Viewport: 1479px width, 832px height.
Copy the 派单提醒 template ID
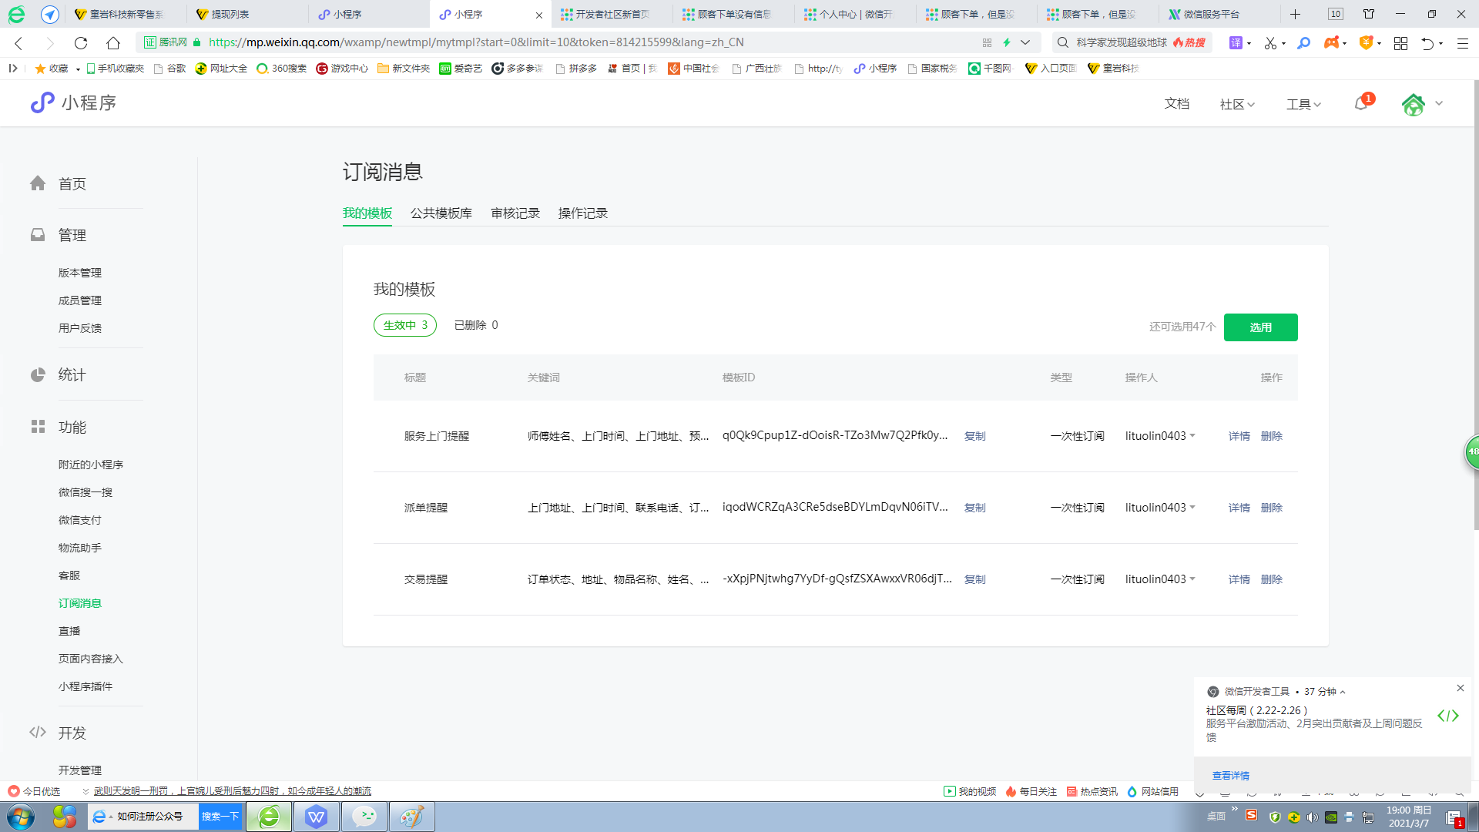[974, 508]
